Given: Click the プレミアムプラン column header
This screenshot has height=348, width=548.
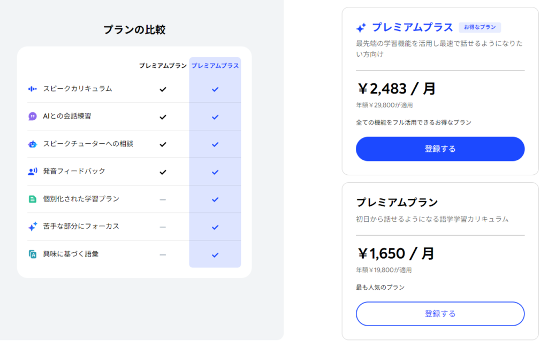Looking at the screenshot, I should click(x=163, y=66).
